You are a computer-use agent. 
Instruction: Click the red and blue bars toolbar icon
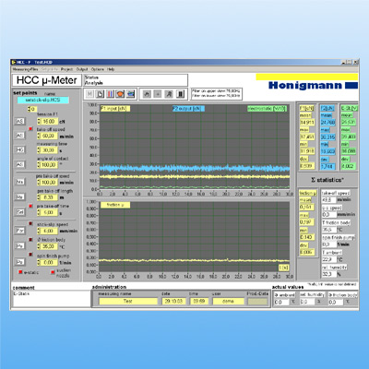110,94
